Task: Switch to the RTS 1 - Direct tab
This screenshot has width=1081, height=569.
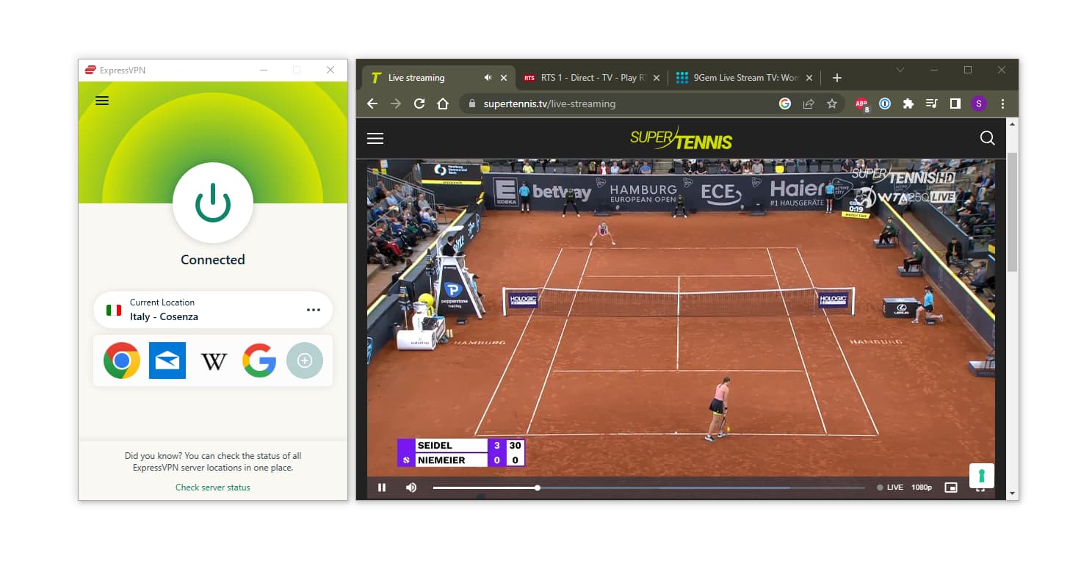Action: [591, 78]
